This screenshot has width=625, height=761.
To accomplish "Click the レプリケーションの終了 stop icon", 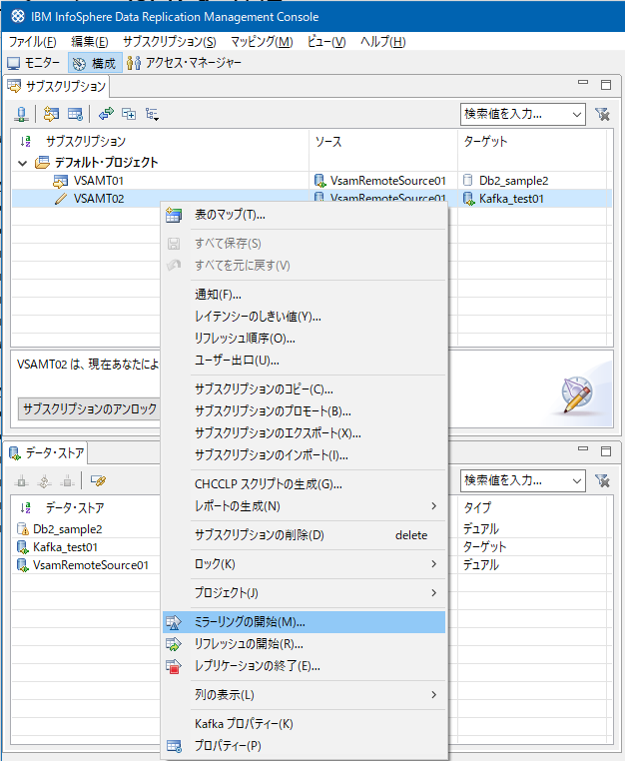I will (x=174, y=666).
